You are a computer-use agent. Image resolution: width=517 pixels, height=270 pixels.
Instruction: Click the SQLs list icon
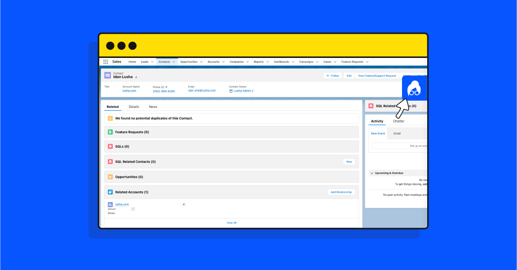[110, 147]
